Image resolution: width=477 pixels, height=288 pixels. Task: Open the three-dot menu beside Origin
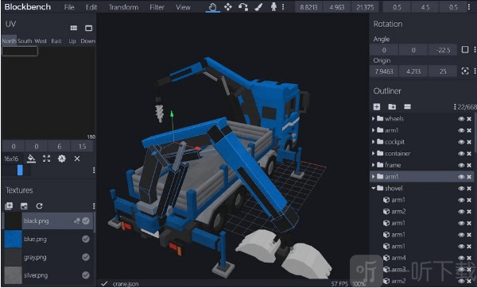(475, 71)
